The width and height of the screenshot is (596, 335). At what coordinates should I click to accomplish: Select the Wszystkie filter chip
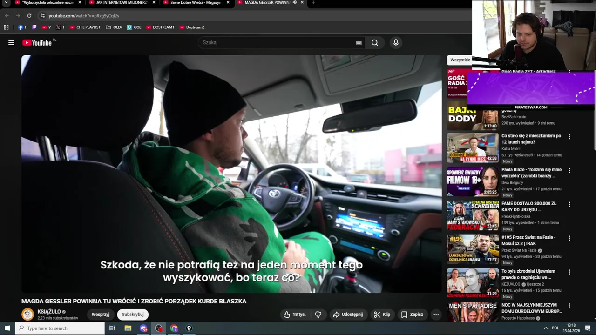click(460, 60)
